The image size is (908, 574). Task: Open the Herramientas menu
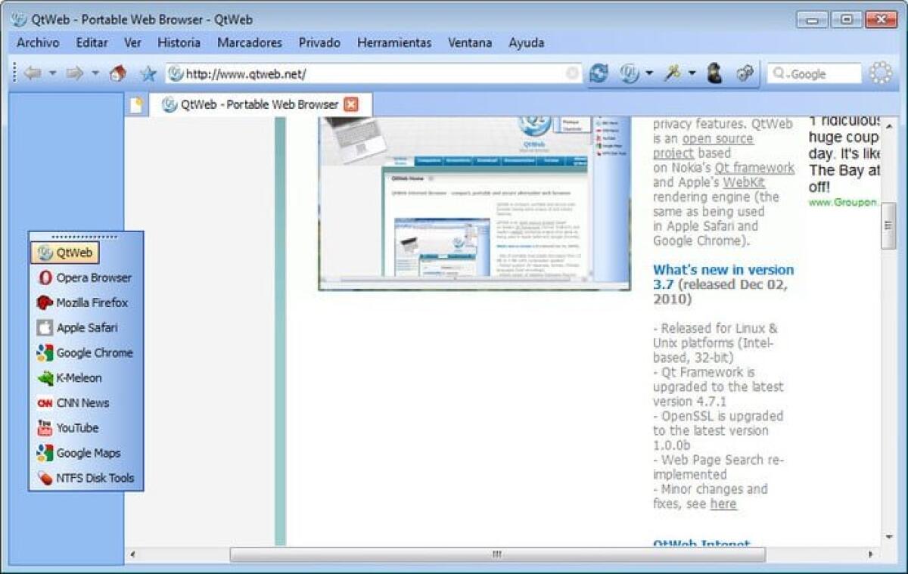click(x=396, y=43)
